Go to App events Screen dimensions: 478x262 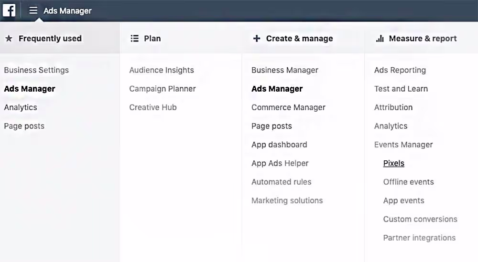point(403,200)
